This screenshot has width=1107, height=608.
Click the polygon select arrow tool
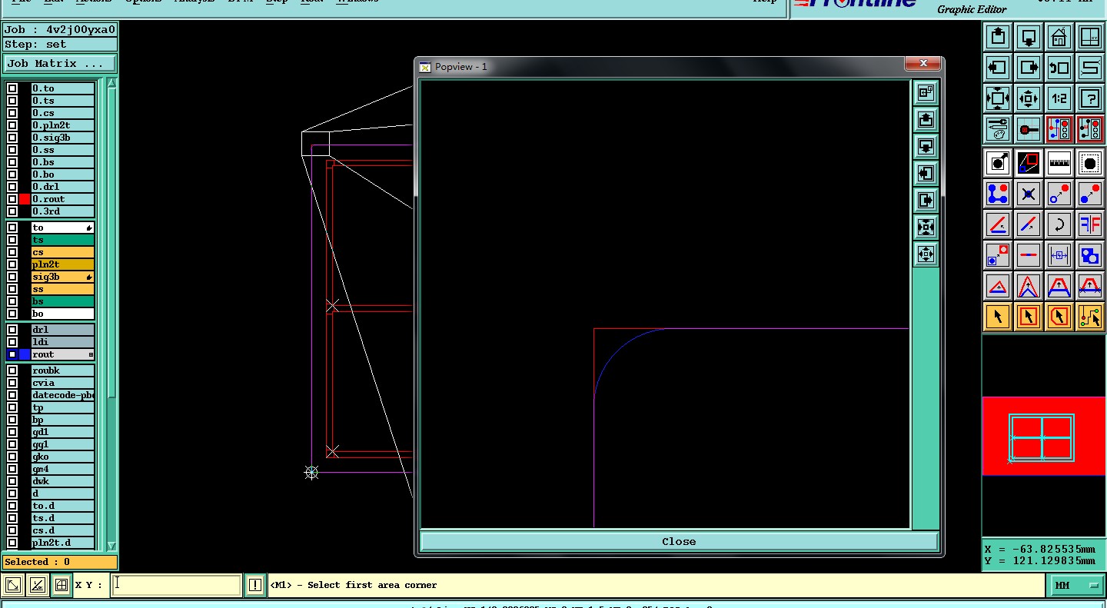1059,316
